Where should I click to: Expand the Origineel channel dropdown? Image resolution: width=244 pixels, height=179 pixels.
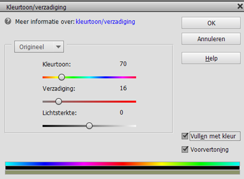click(x=39, y=47)
